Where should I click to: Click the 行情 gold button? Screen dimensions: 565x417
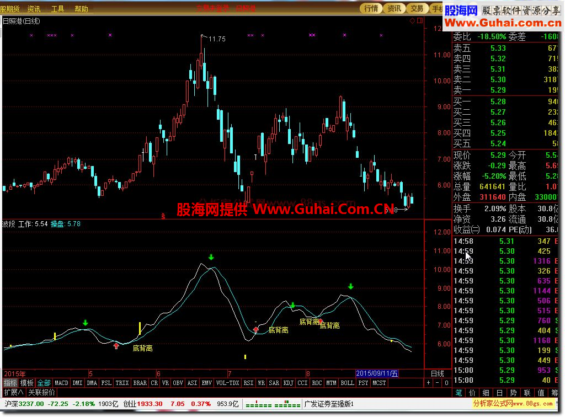[x=371, y=8]
